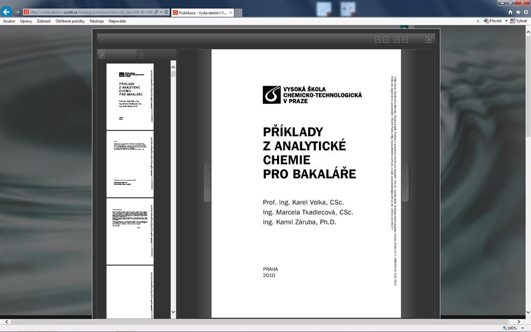The image size is (531, 332).
Task: Click the browser window scroll-down arrow
Action: tap(528, 312)
